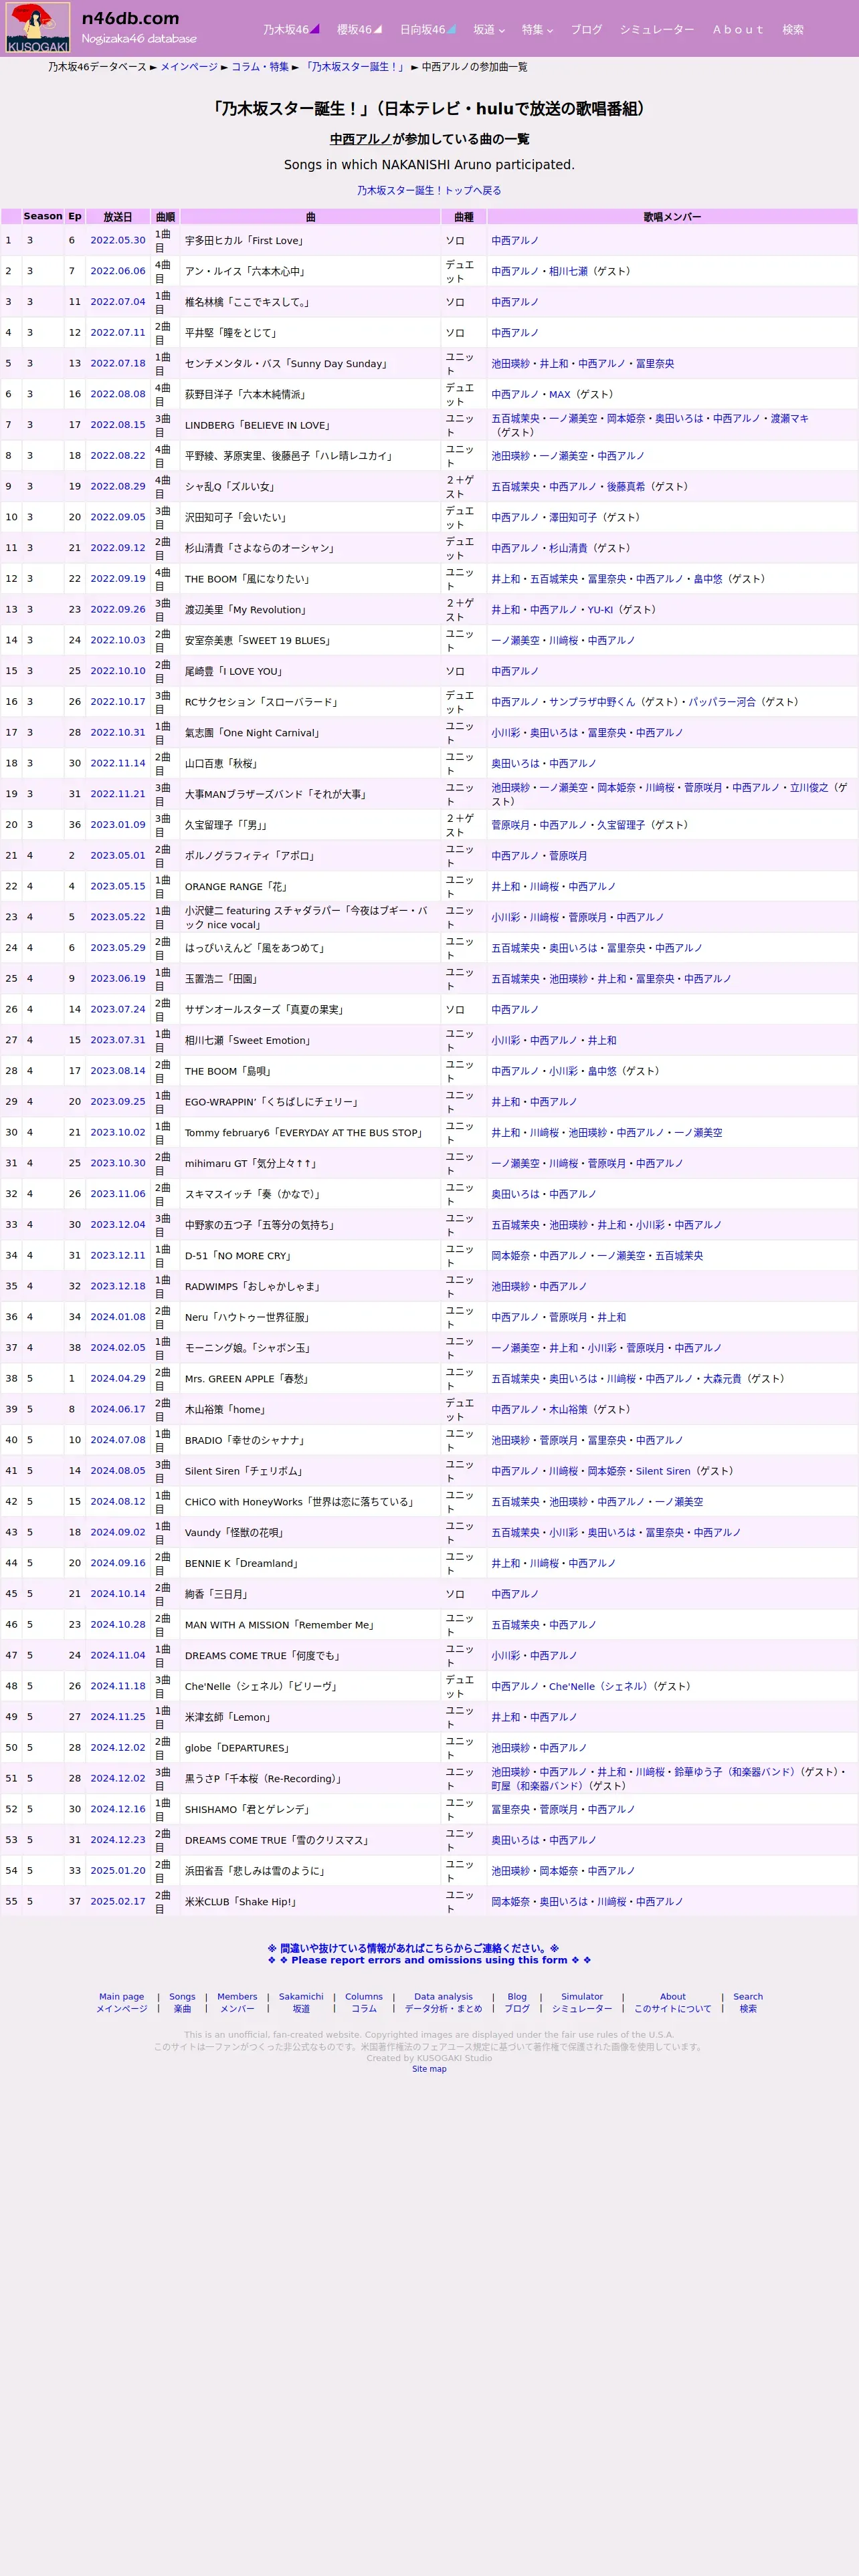Select the song text 尾崎豊「I LOVE YOU」
The height and width of the screenshot is (2576, 859).
point(235,672)
